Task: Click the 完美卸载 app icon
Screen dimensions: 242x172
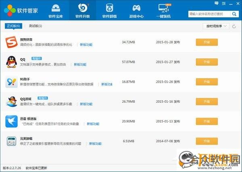Action: [x=11, y=141]
